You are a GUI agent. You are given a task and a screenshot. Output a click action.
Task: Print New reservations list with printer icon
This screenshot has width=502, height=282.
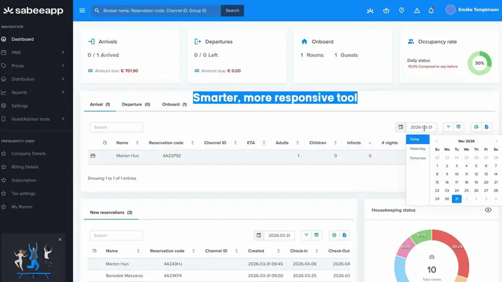(x=334, y=236)
